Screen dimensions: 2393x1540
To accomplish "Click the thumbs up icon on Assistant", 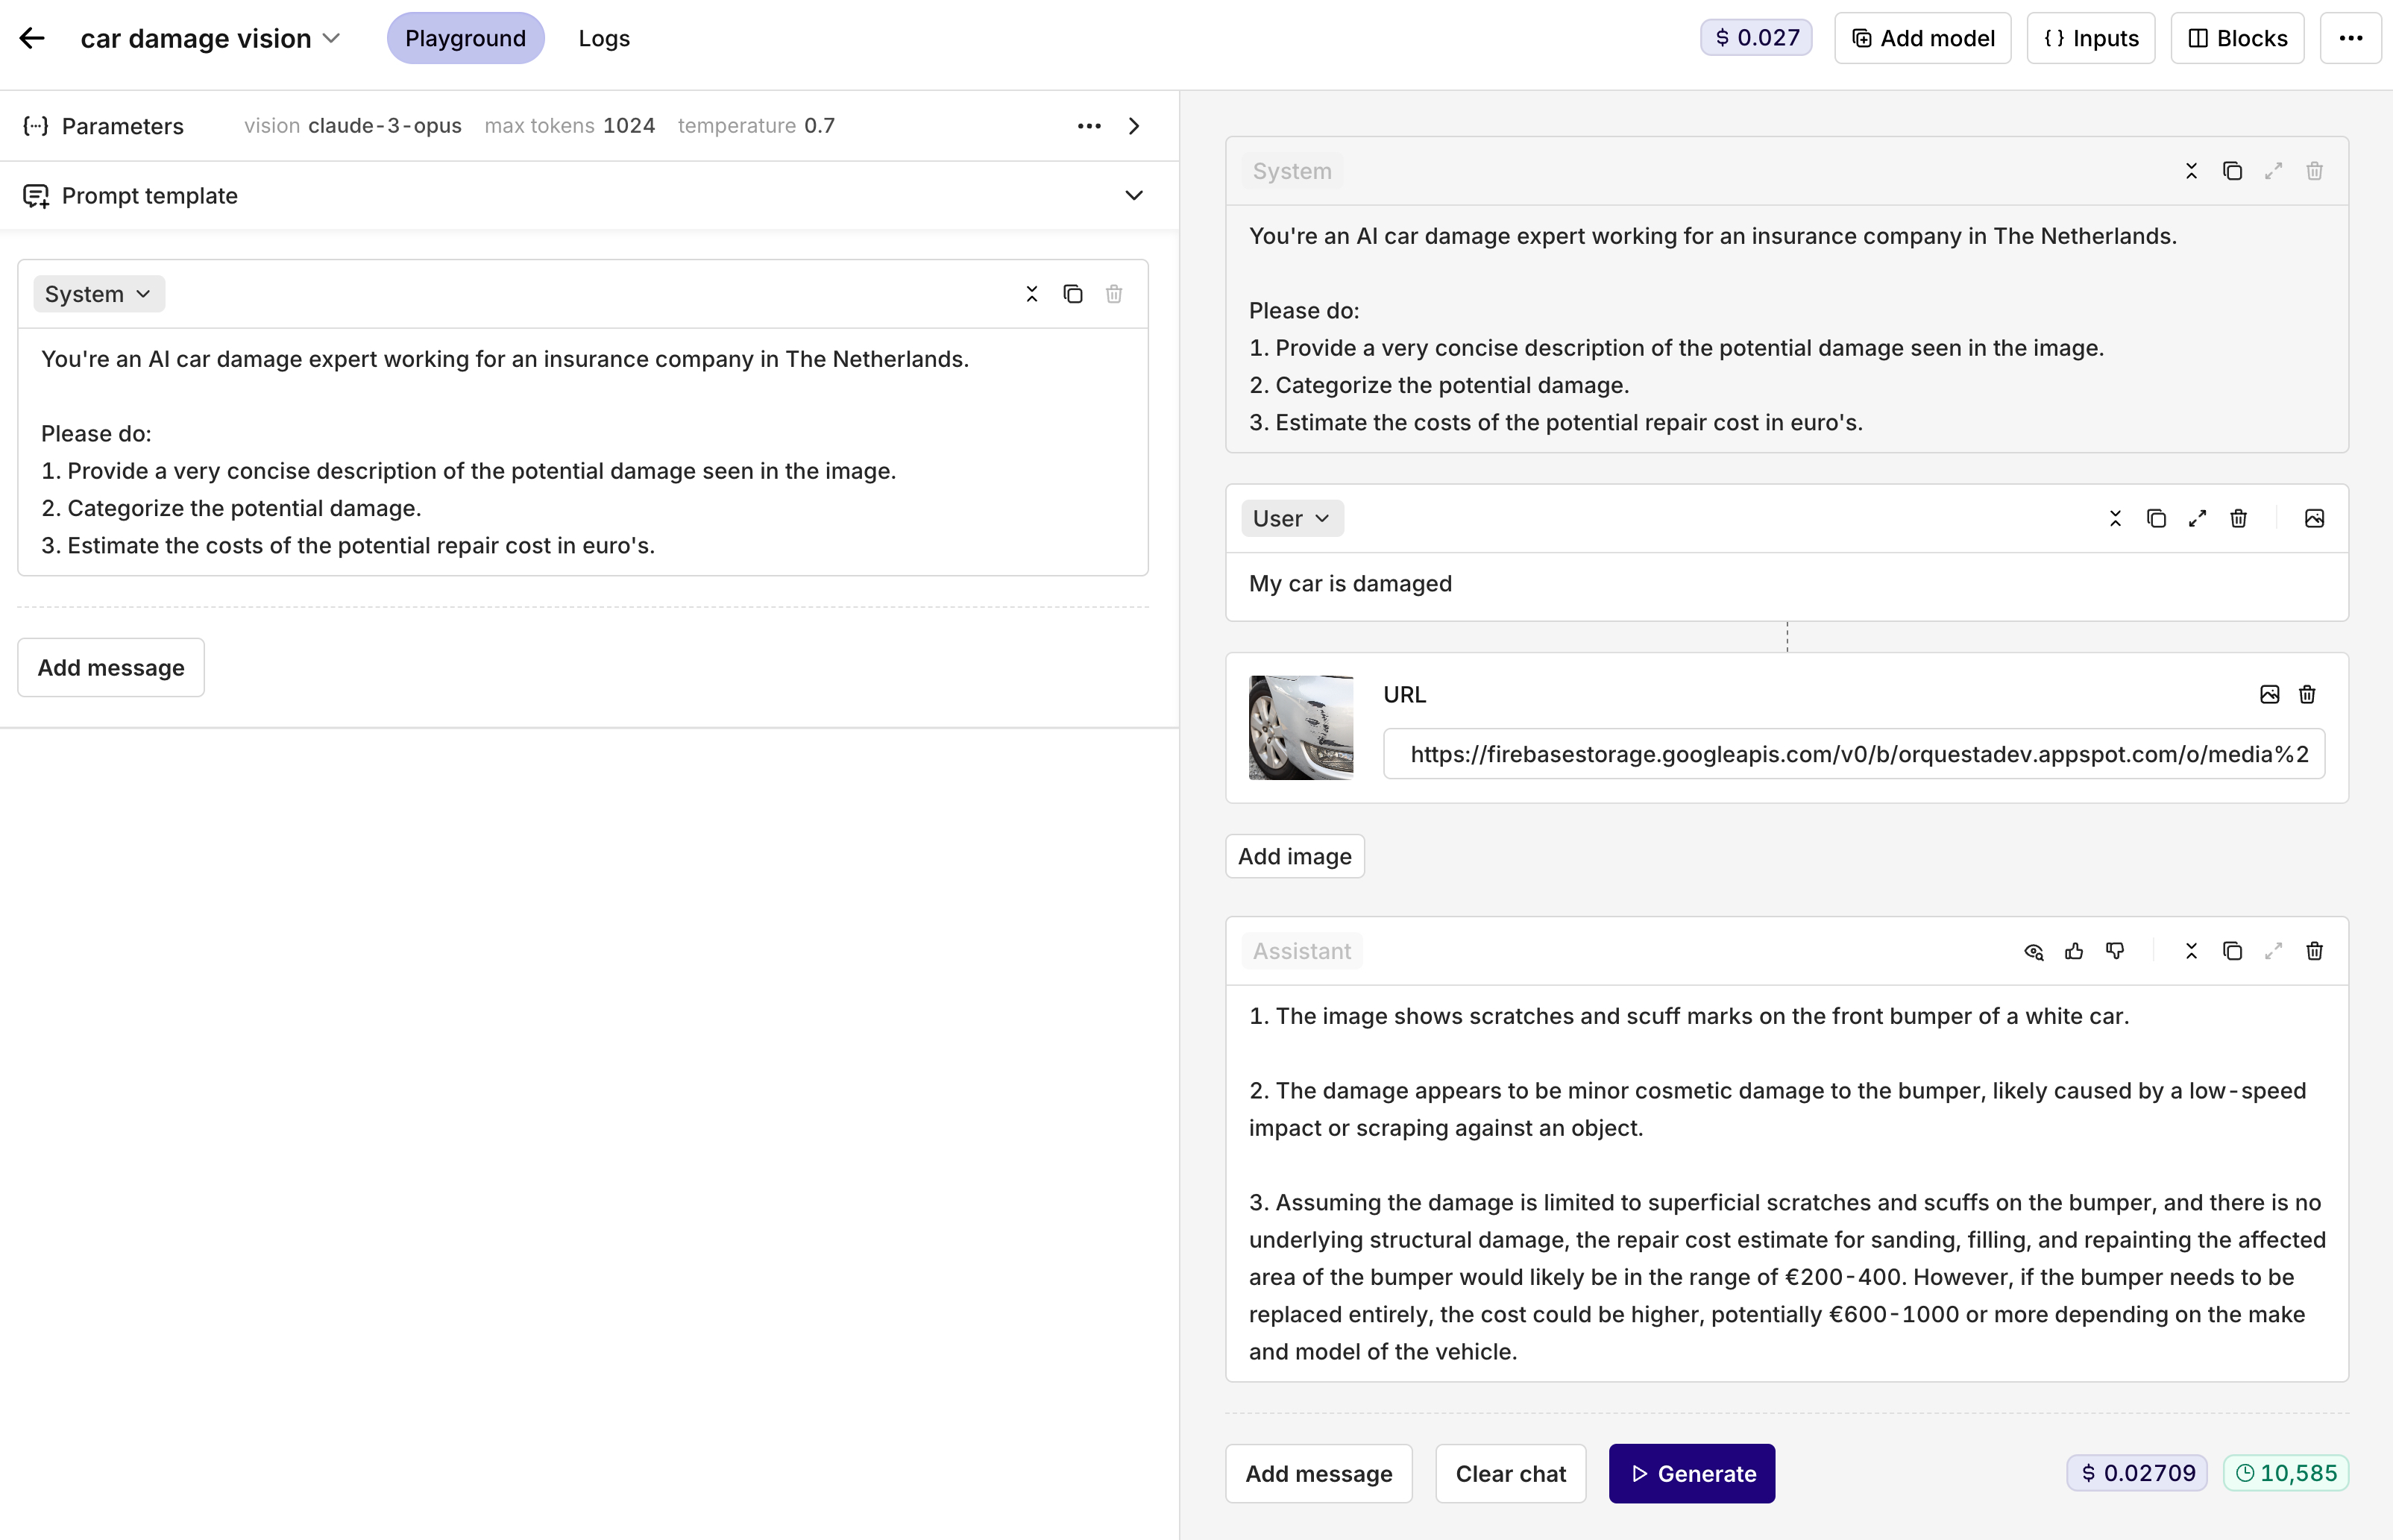I will click(2074, 951).
